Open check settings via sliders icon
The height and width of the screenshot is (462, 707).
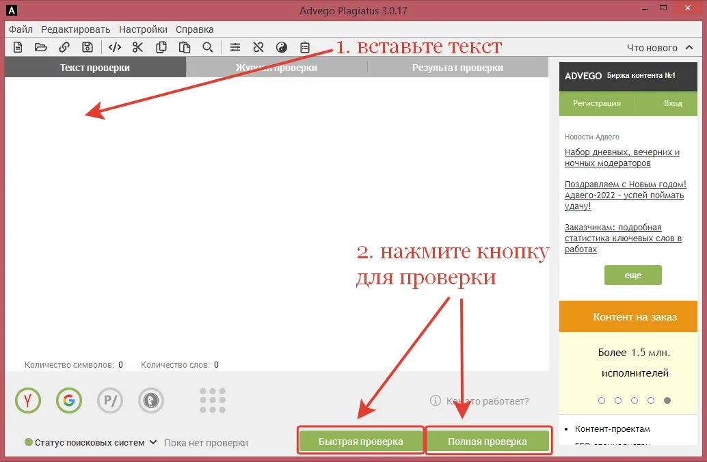(235, 46)
